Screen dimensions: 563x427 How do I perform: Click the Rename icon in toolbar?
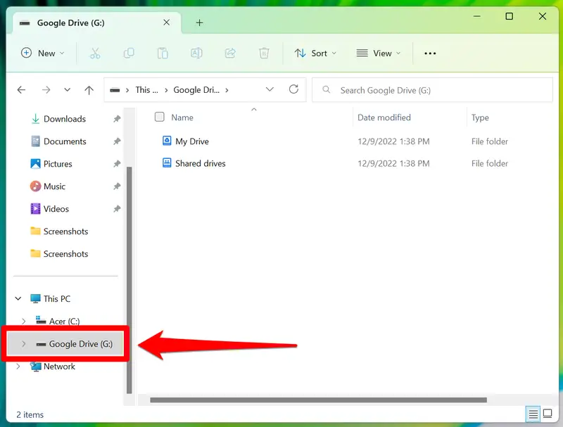point(196,53)
